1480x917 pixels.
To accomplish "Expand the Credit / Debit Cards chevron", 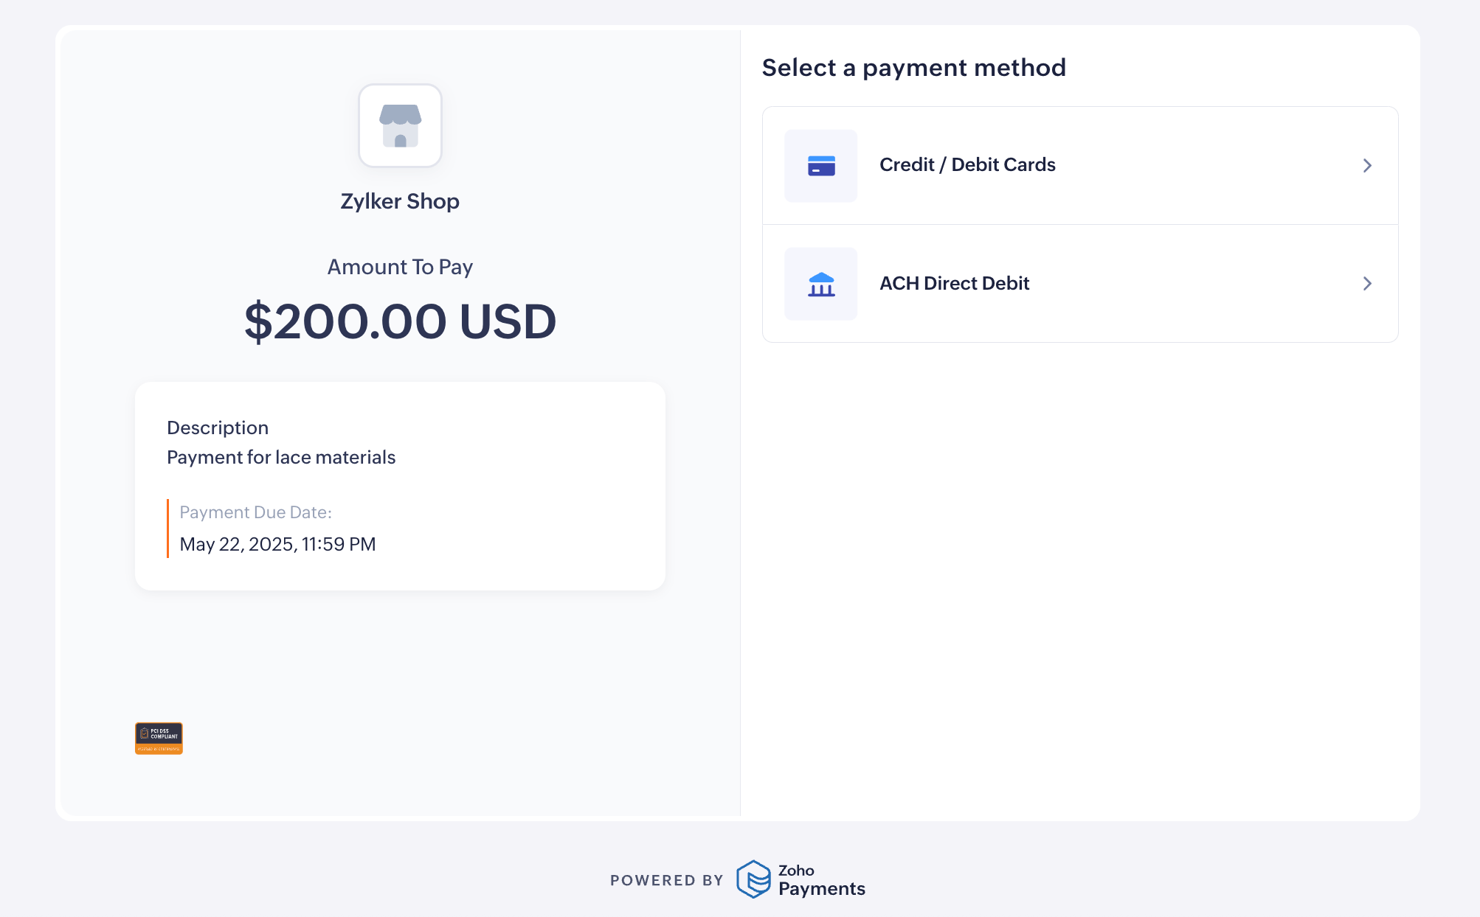I will click(x=1367, y=166).
